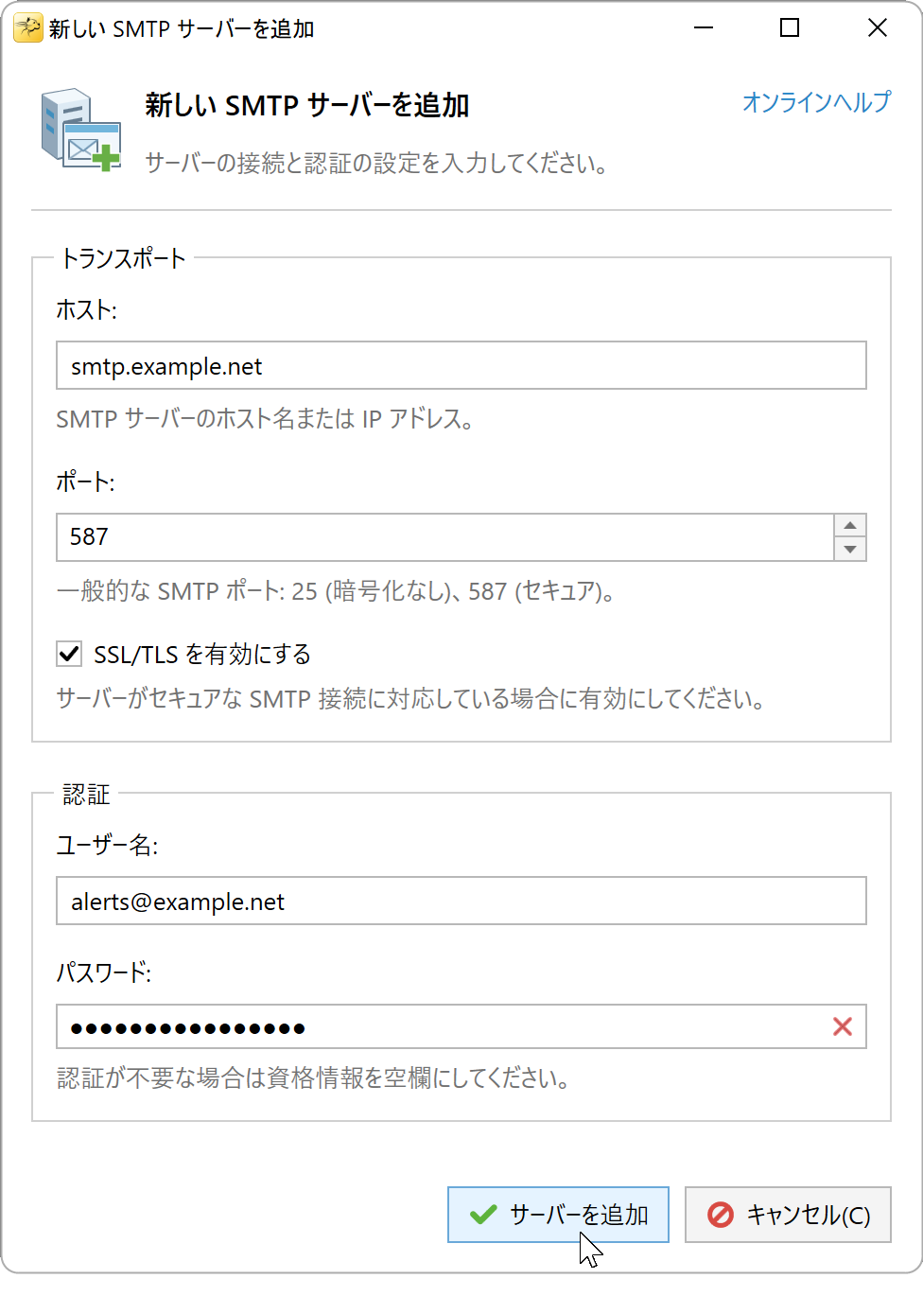The height and width of the screenshot is (1296, 923).
Task: Click into the ポート field showing 587
Action: pos(444,537)
